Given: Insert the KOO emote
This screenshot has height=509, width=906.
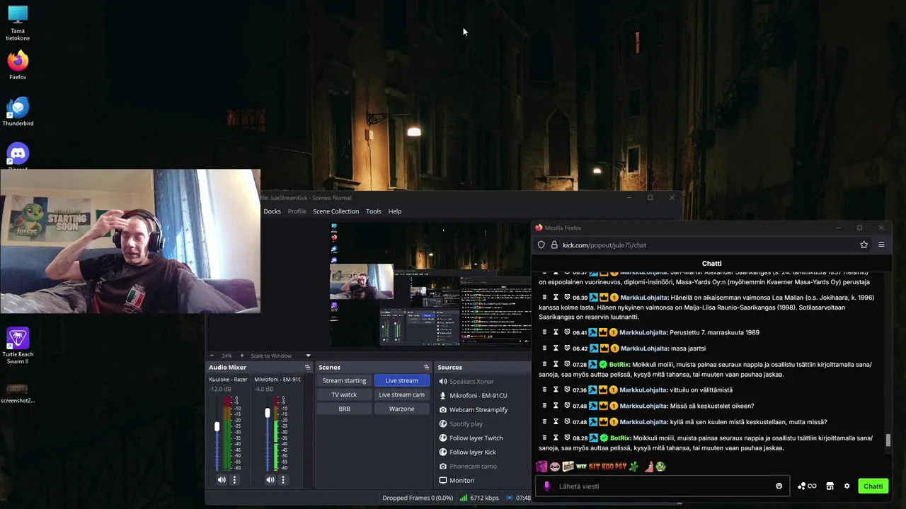Looking at the screenshot, I should click(608, 467).
